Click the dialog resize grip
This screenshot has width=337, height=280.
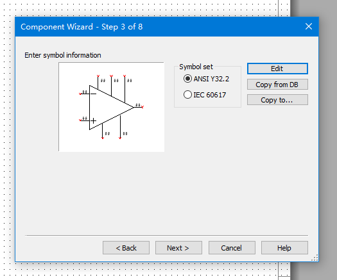coord(315,258)
